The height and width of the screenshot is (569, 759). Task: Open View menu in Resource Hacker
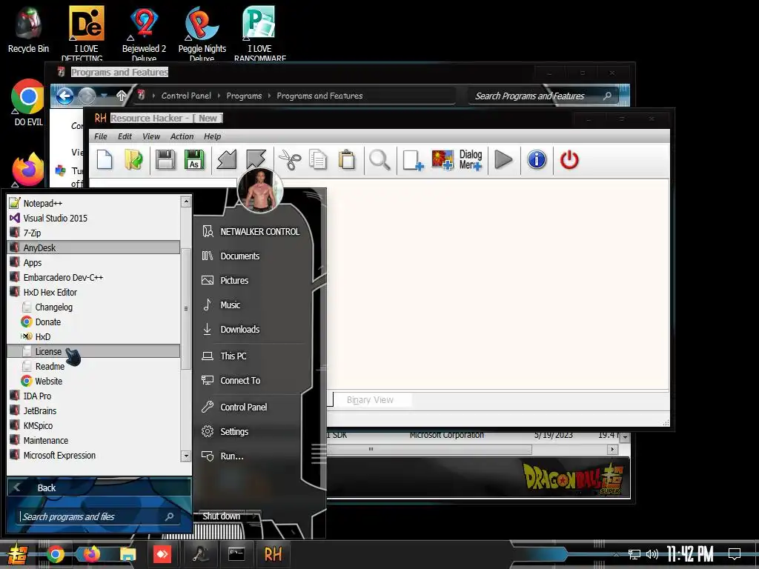click(151, 136)
